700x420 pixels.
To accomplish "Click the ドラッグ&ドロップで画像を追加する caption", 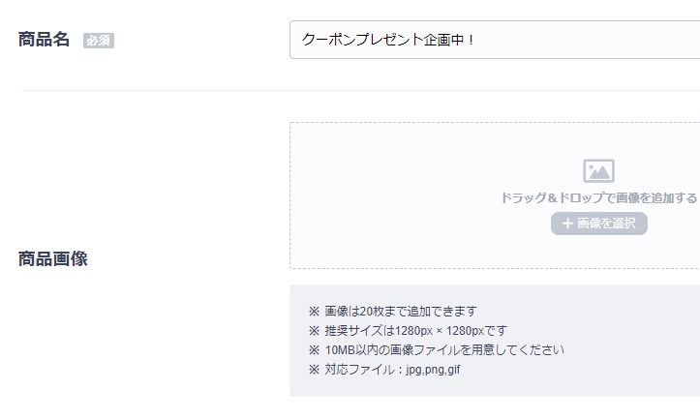I will (598, 197).
